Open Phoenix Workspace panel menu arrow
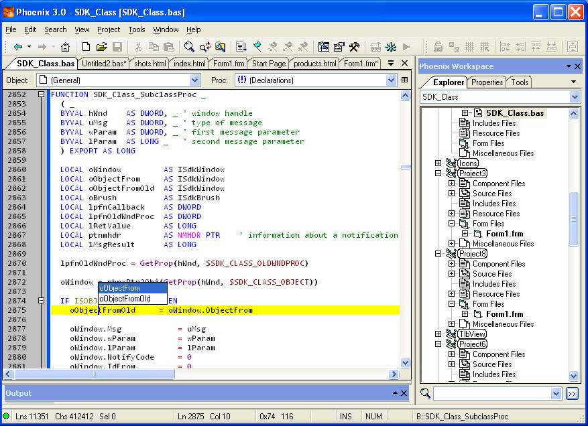Image resolution: width=588 pixels, height=426 pixels. (x=569, y=66)
